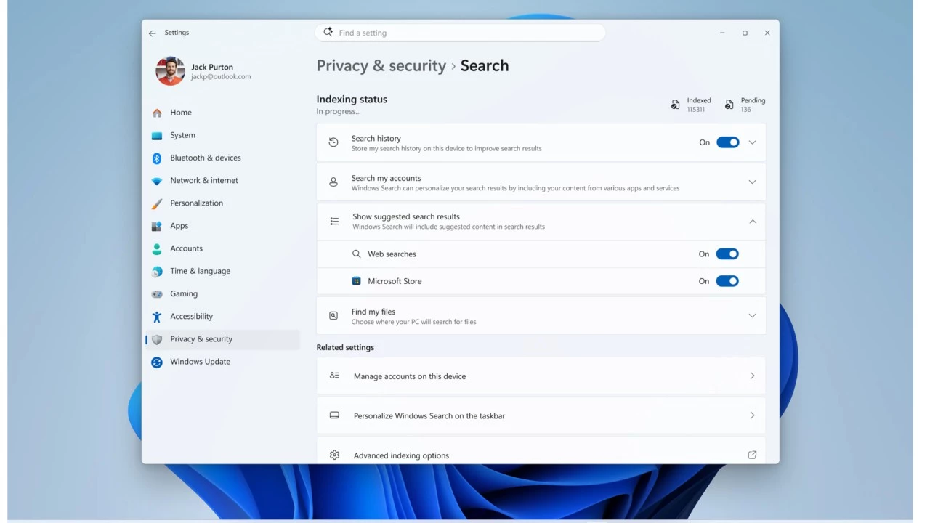Image resolution: width=930 pixels, height=523 pixels.
Task: Click the Search history clock icon
Action: (x=333, y=142)
